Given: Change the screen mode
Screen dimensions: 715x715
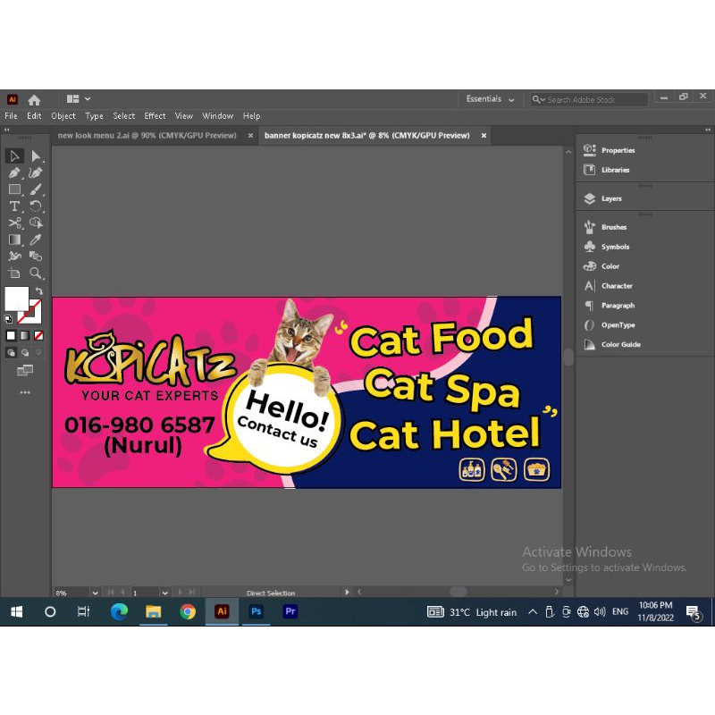Looking at the screenshot, I should [25, 370].
